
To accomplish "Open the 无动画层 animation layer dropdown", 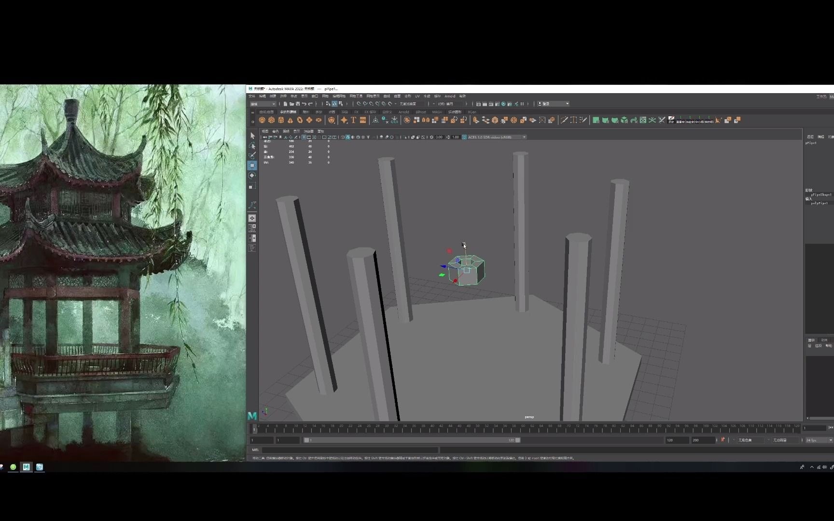I will pyautogui.click(x=784, y=440).
